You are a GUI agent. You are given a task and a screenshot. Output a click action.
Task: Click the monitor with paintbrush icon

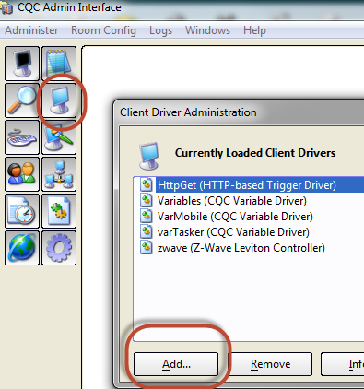pos(59,137)
